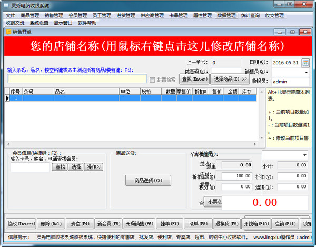
Task: Expand the member operations button
Action: [95, 167]
